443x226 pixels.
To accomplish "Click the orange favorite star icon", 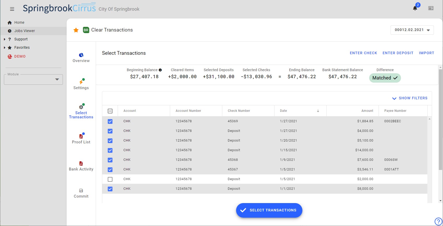I will [x=76, y=30].
